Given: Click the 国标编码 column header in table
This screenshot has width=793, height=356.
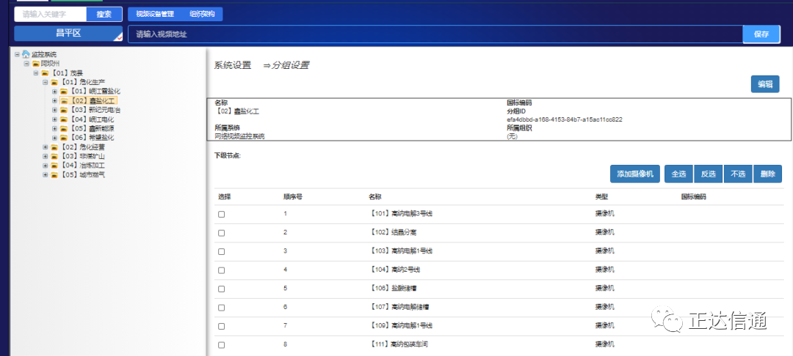Looking at the screenshot, I should point(693,196).
